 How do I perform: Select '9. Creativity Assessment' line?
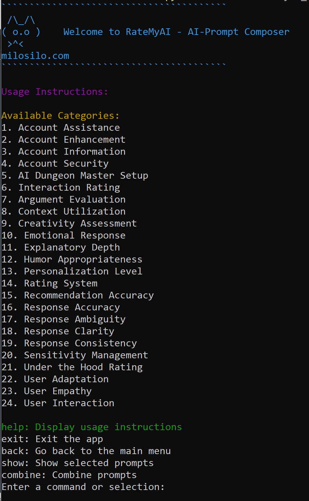tap(69, 223)
